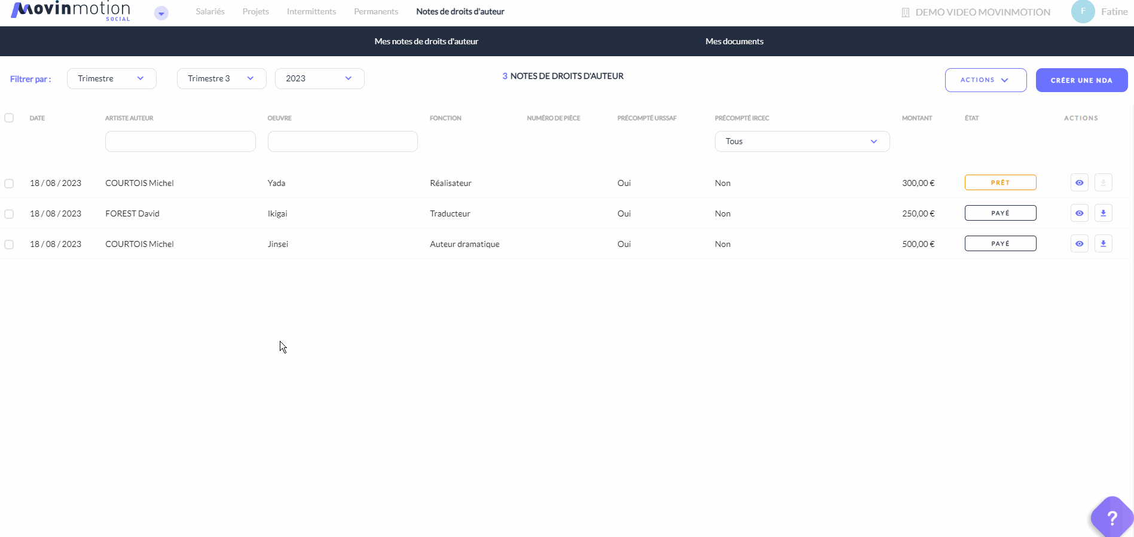Click the PRÊT status badge for Yada

tap(1000, 182)
